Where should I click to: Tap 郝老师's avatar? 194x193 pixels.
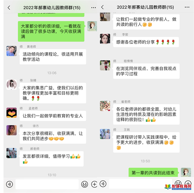(12, 153)
